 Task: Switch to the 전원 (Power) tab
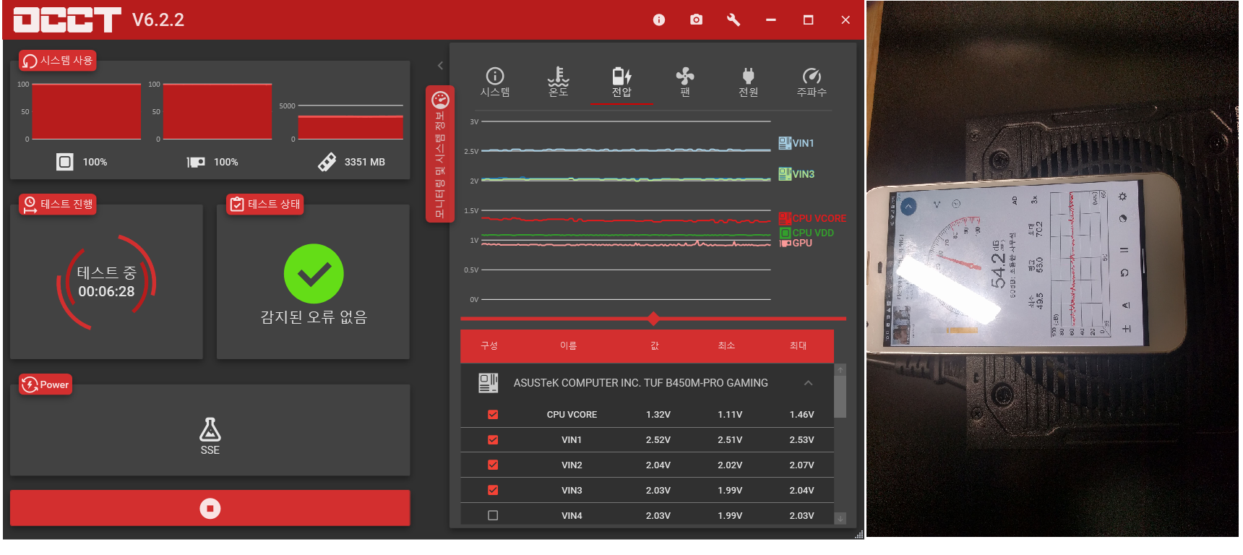tap(748, 82)
